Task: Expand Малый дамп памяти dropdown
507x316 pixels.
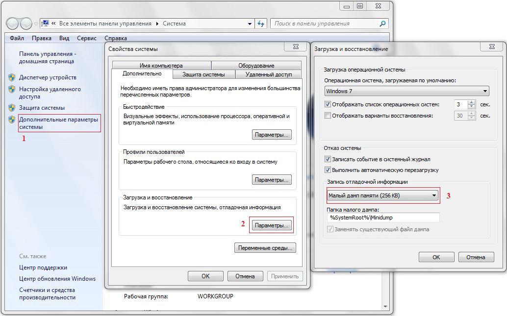Action: (x=434, y=195)
